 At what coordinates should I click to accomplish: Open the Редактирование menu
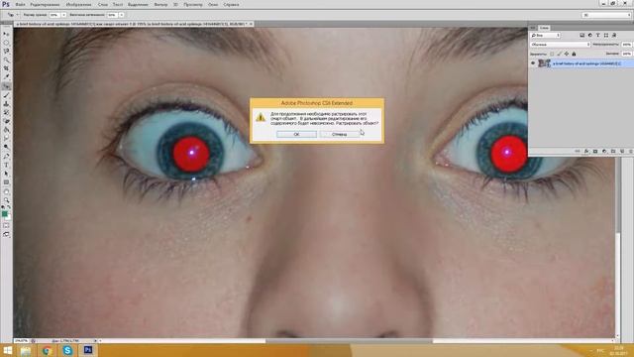click(x=45, y=4)
